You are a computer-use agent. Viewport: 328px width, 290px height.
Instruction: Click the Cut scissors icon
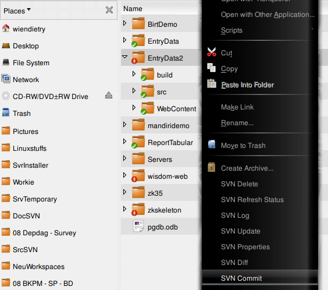pos(212,52)
